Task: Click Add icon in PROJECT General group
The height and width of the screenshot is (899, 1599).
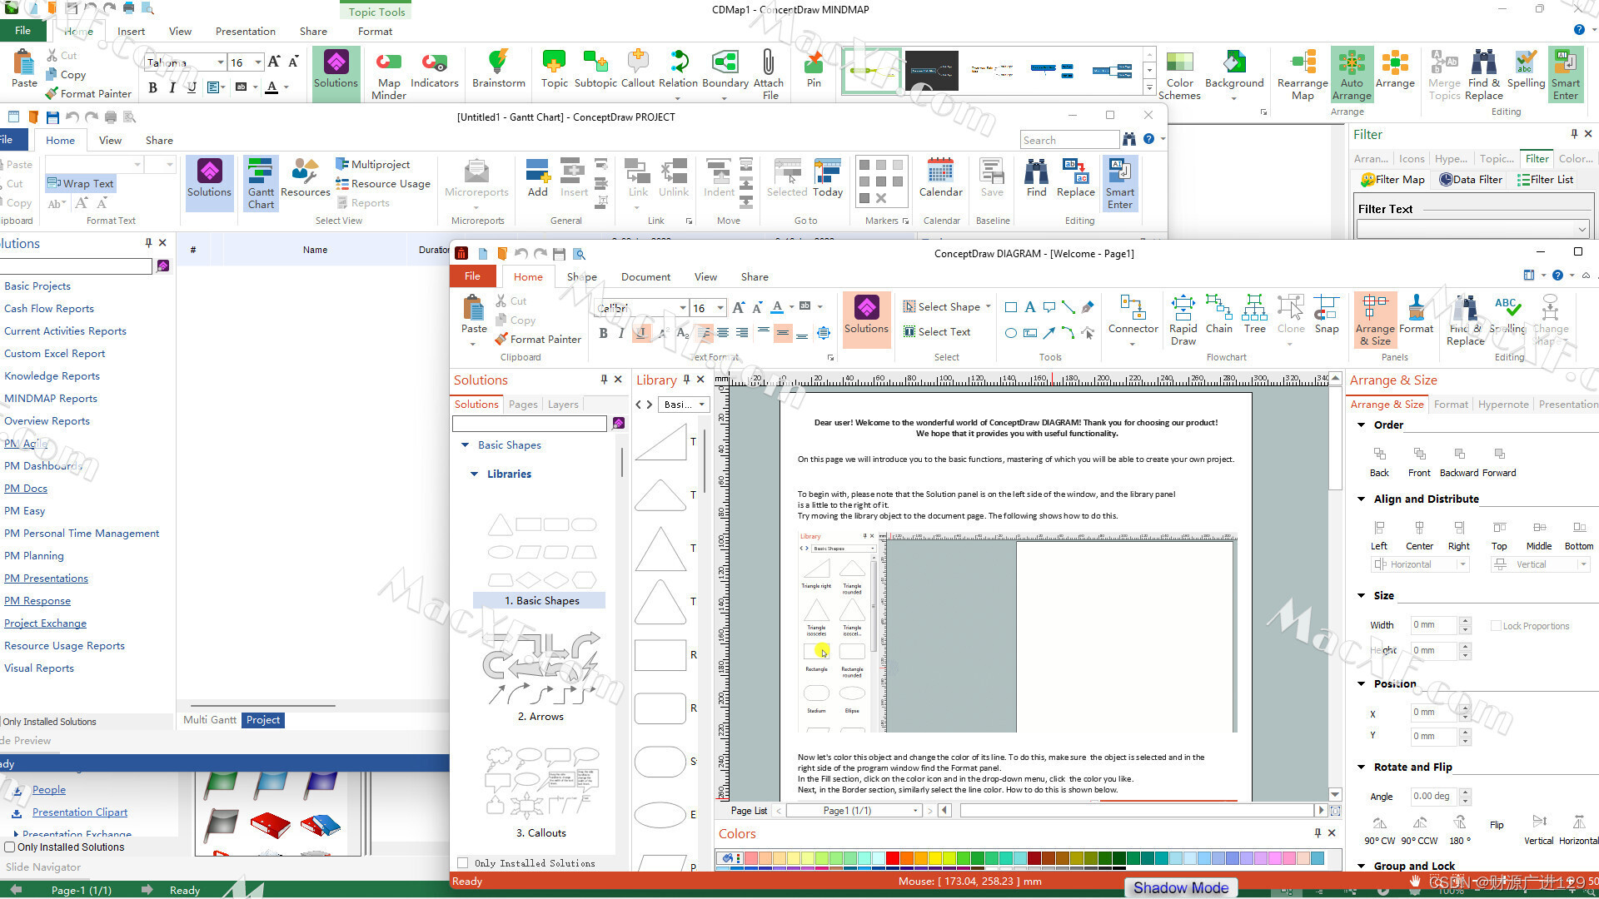Action: [538, 178]
